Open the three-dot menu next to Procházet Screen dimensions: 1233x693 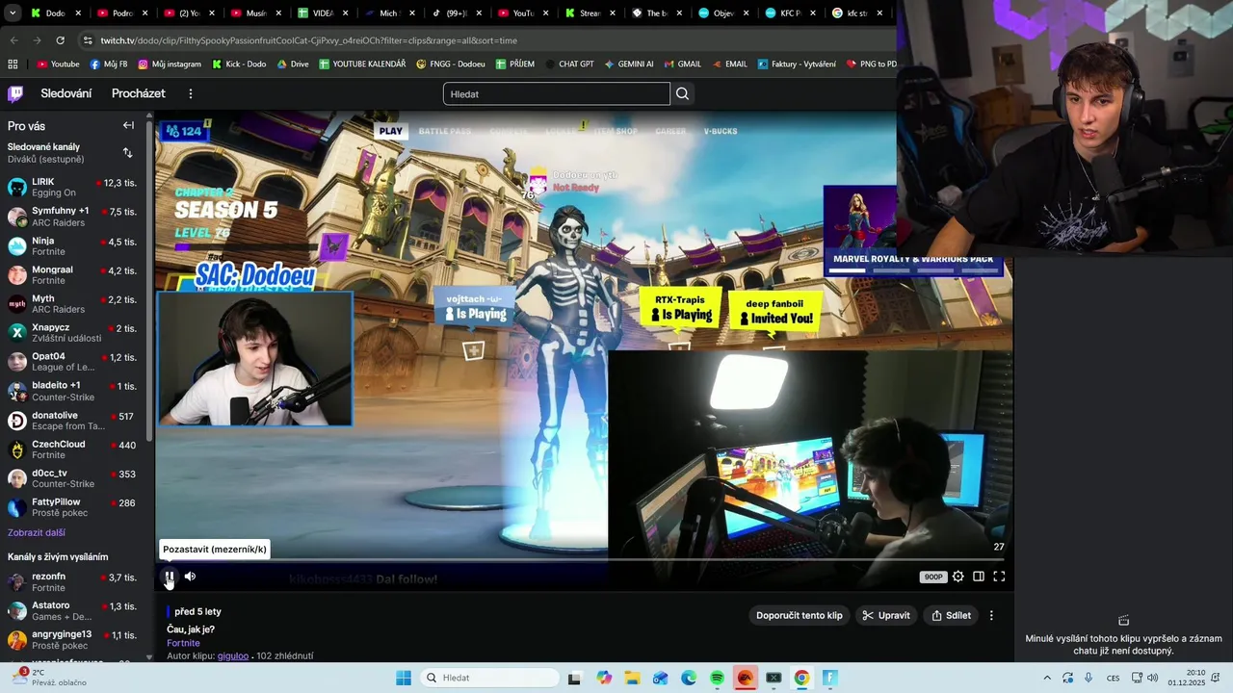pyautogui.click(x=191, y=93)
